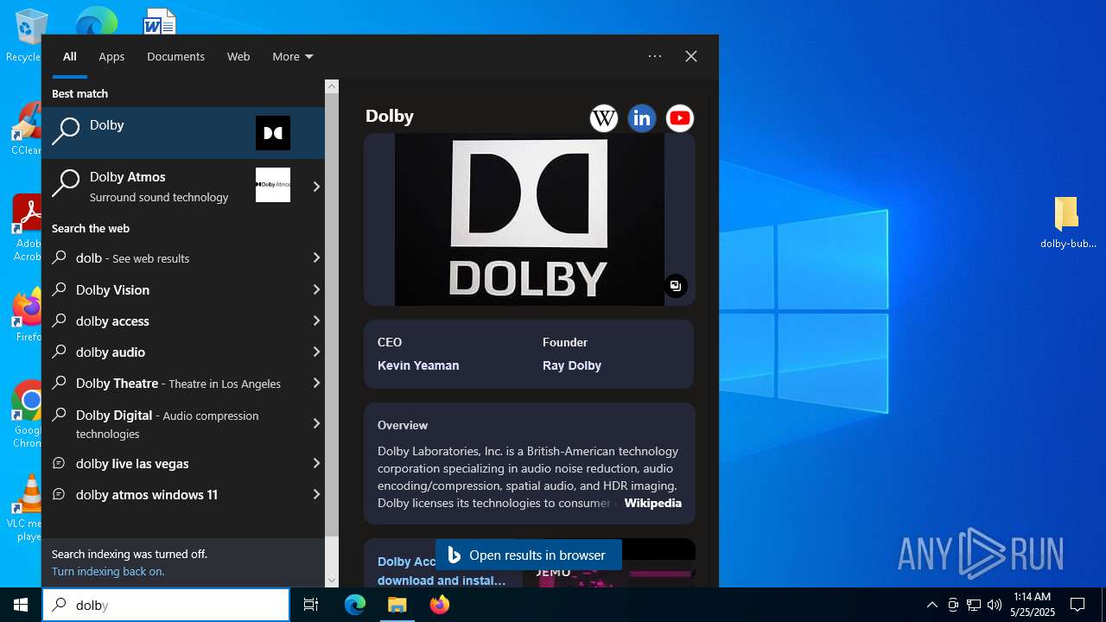Click the Kevin Yeaman CEO name
Image resolution: width=1106 pixels, height=622 pixels.
418,365
